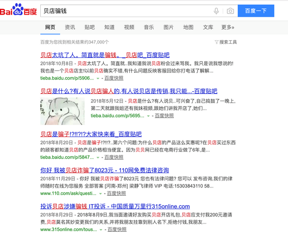This screenshot has width=288, height=237.
Task: Click the 百度一下 search button
Action: [x=256, y=11]
